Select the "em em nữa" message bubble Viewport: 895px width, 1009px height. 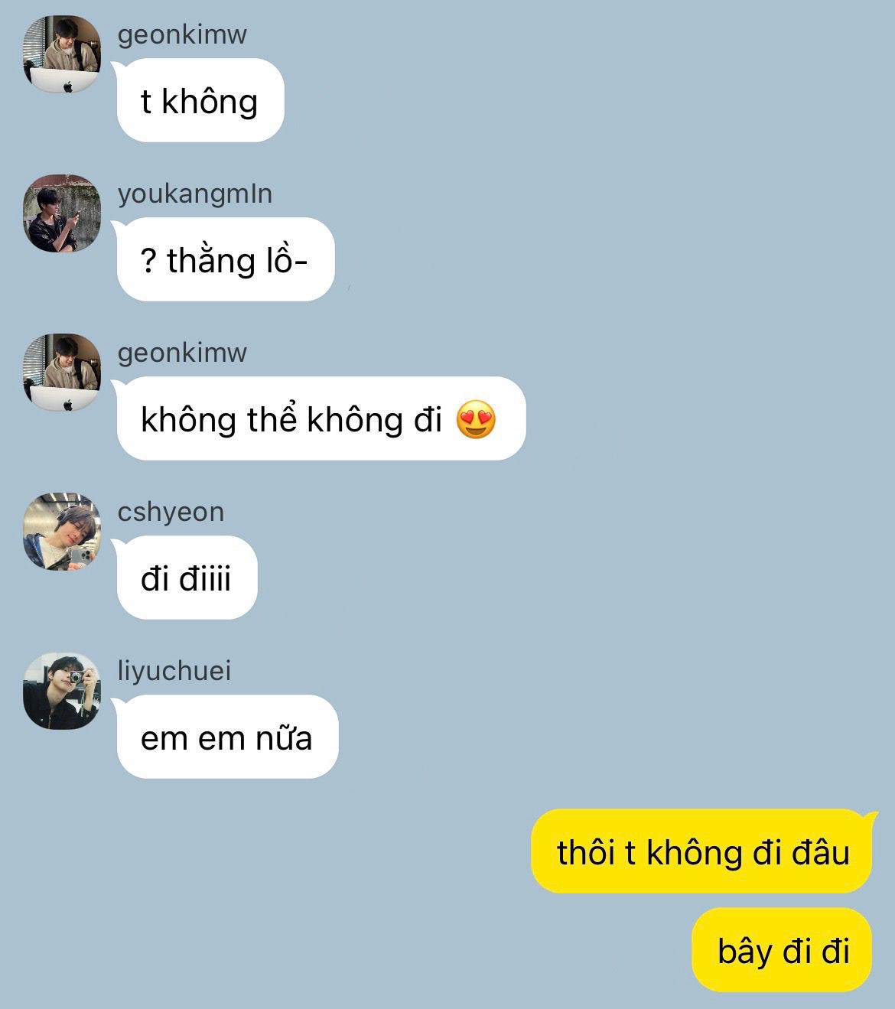(x=227, y=737)
